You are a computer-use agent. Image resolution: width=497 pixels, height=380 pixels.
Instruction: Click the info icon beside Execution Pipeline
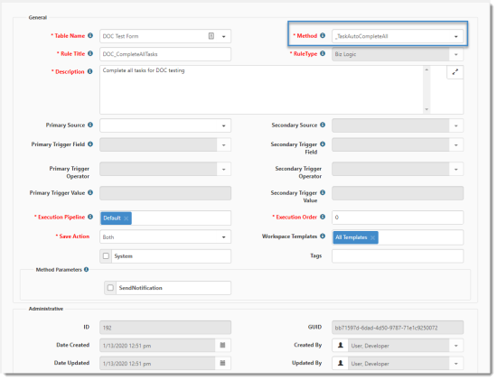click(x=90, y=217)
